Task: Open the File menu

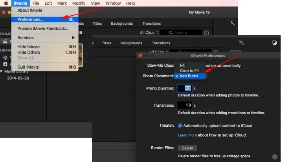Action: click(36, 3)
